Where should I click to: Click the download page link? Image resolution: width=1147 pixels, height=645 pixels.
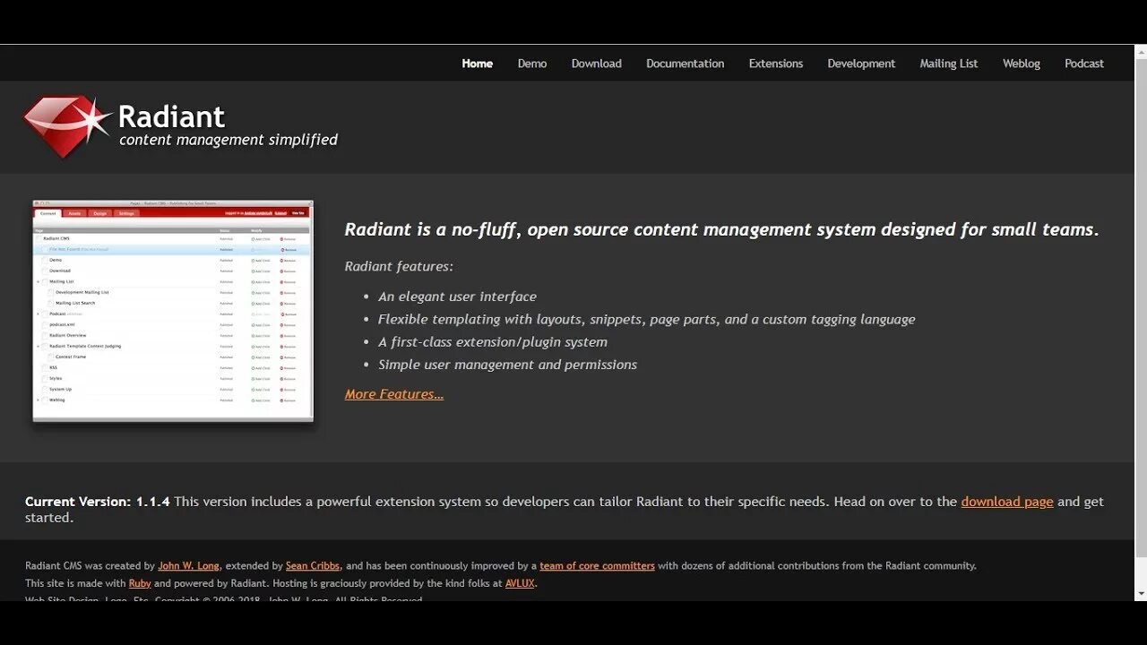pos(1007,502)
